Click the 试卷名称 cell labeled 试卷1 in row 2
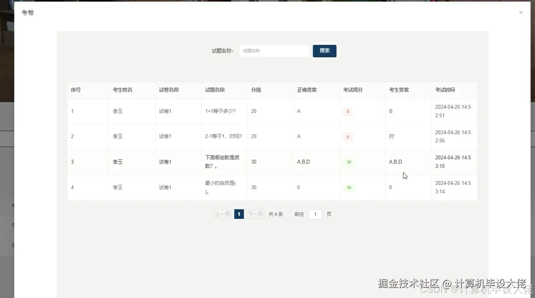The height and width of the screenshot is (298, 535). [165, 137]
